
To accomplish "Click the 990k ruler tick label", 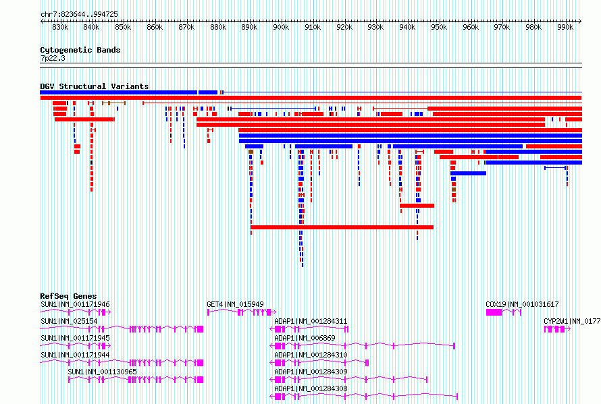I will (x=565, y=27).
